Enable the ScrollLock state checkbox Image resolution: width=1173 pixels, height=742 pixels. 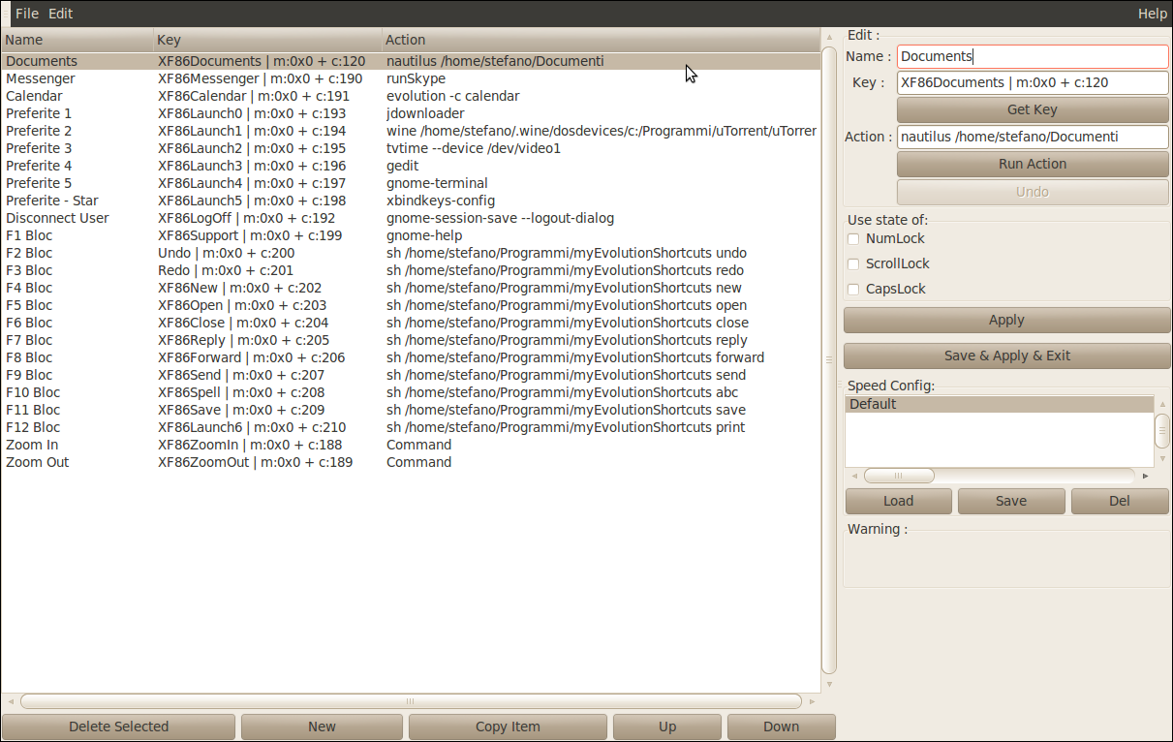853,263
